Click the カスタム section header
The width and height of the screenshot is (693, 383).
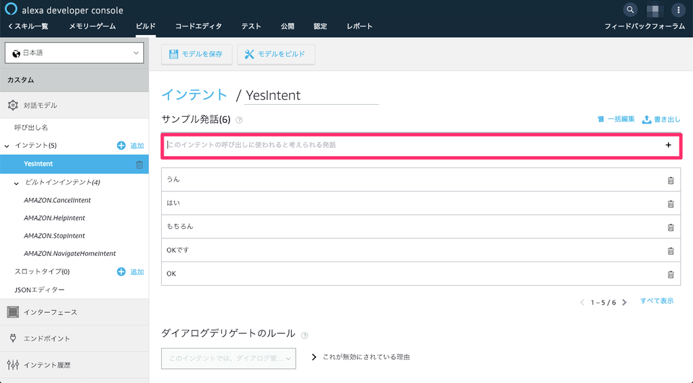pos(74,80)
